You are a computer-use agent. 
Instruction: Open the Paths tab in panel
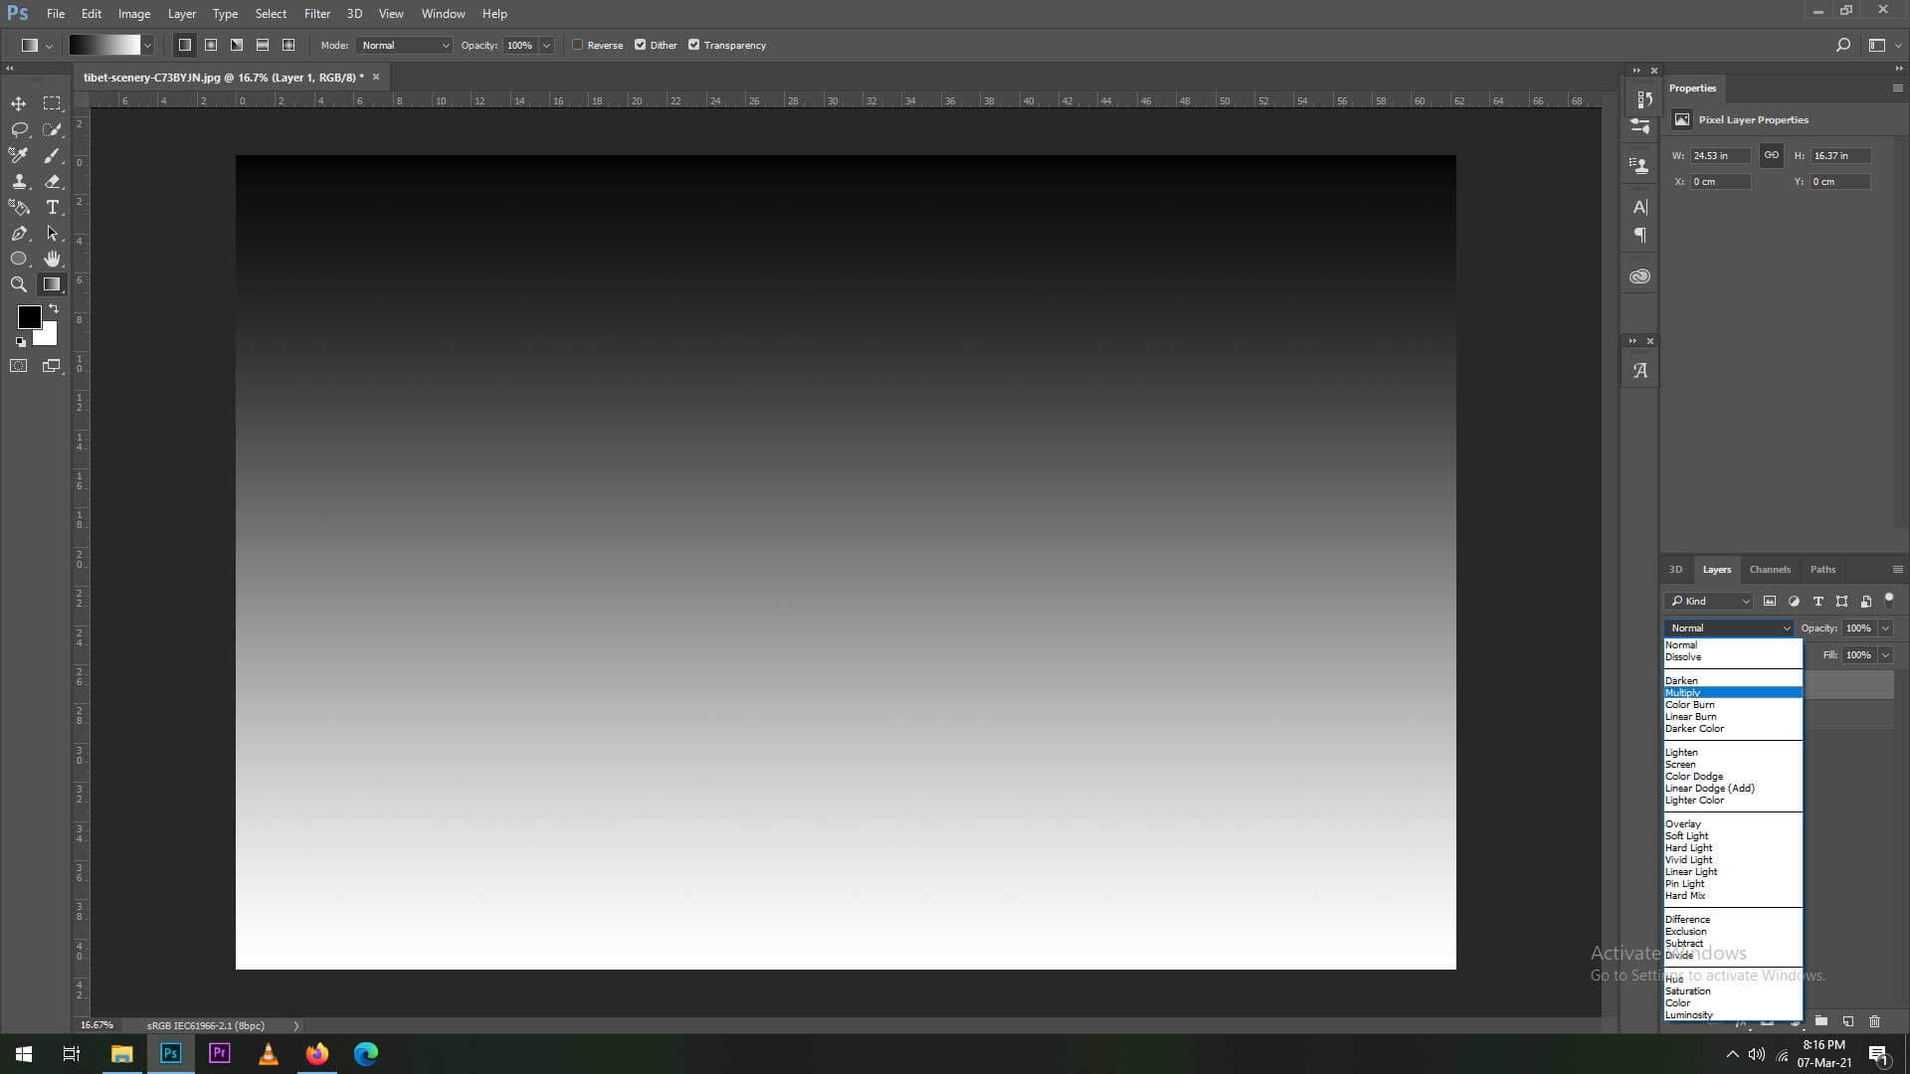coord(1822,569)
